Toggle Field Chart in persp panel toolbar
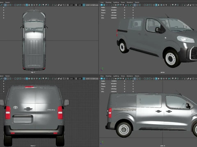197x147 pixels. coord(145,5)
